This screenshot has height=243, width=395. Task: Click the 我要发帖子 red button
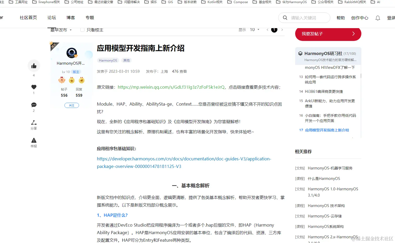click(328, 34)
